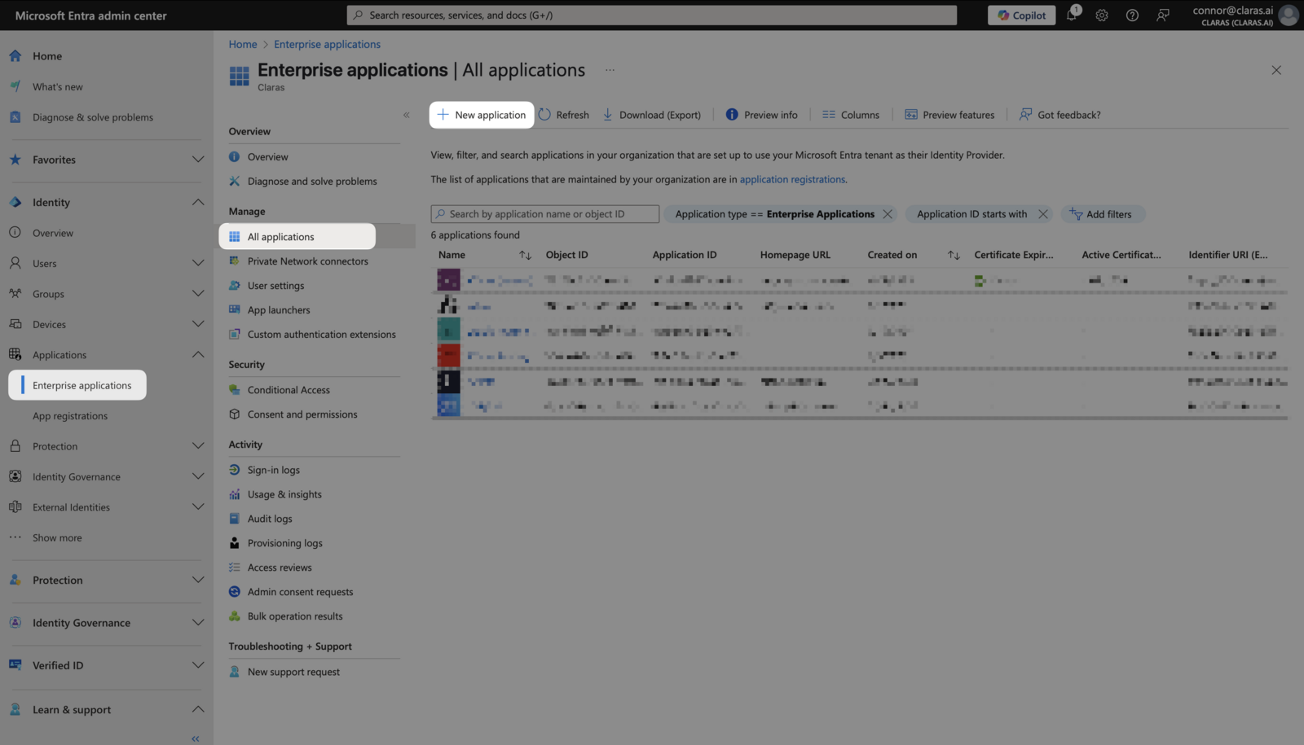Remove the Application type filter
The height and width of the screenshot is (745, 1304).
click(x=888, y=214)
